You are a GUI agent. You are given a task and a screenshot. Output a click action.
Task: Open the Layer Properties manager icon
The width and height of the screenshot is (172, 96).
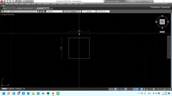(2, 11)
